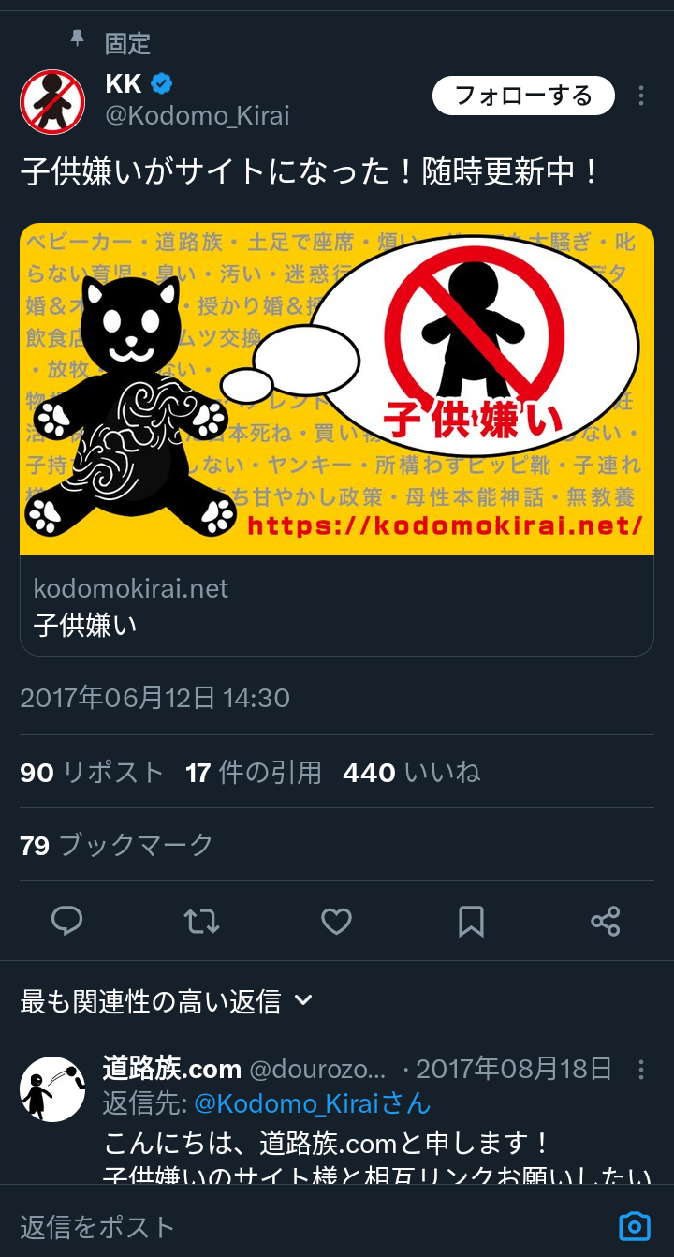The width and height of the screenshot is (674, 1257).
Task: Click @Kodomo_Kiraiさん mention in reply
Action: 313,1104
